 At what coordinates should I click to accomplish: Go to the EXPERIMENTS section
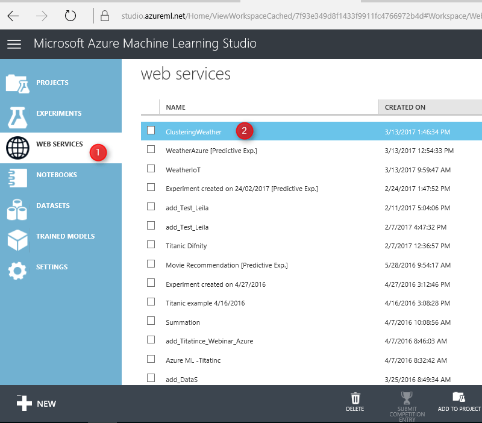click(59, 113)
